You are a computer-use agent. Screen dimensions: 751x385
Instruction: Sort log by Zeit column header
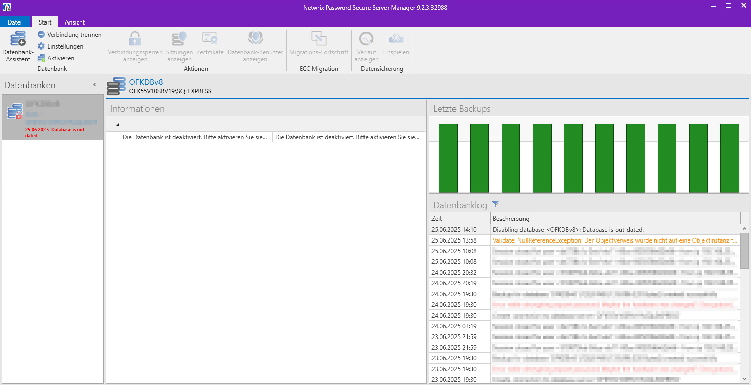pyautogui.click(x=460, y=219)
